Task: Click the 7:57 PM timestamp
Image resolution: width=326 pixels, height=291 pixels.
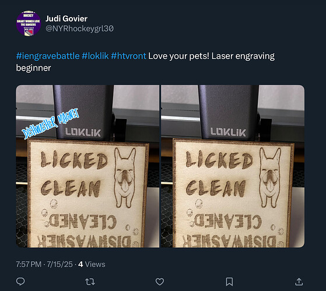Action: pyautogui.click(x=29, y=264)
